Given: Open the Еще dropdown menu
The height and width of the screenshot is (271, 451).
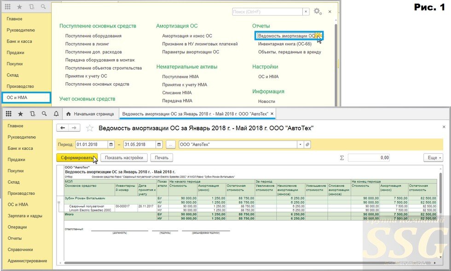Looking at the screenshot, I should pyautogui.click(x=433, y=158).
